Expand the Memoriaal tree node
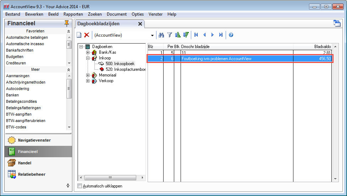 tap(88, 75)
